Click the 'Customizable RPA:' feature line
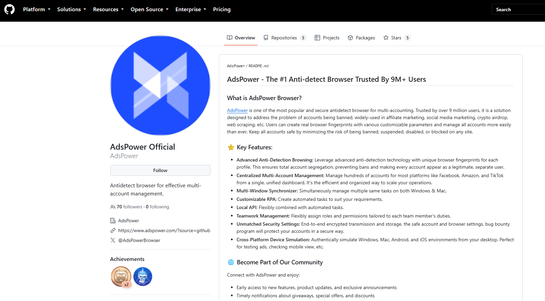Screen dimensions: 545x301 [x=310, y=200]
